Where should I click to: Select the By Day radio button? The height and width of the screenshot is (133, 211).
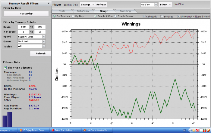[73, 16]
